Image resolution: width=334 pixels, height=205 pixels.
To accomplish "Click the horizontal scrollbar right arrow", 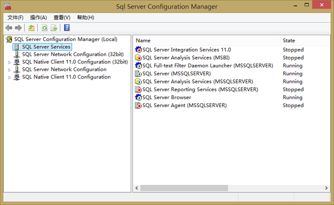I will (326, 188).
